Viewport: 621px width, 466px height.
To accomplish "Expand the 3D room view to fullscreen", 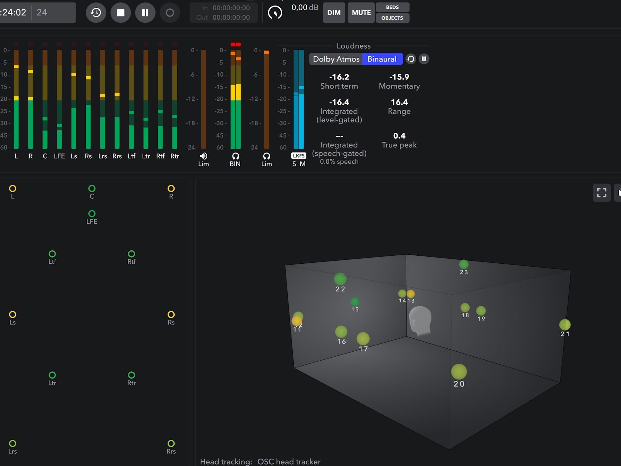I will 602,192.
